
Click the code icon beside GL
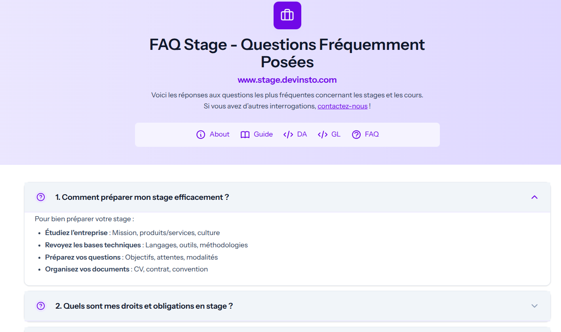click(x=322, y=135)
